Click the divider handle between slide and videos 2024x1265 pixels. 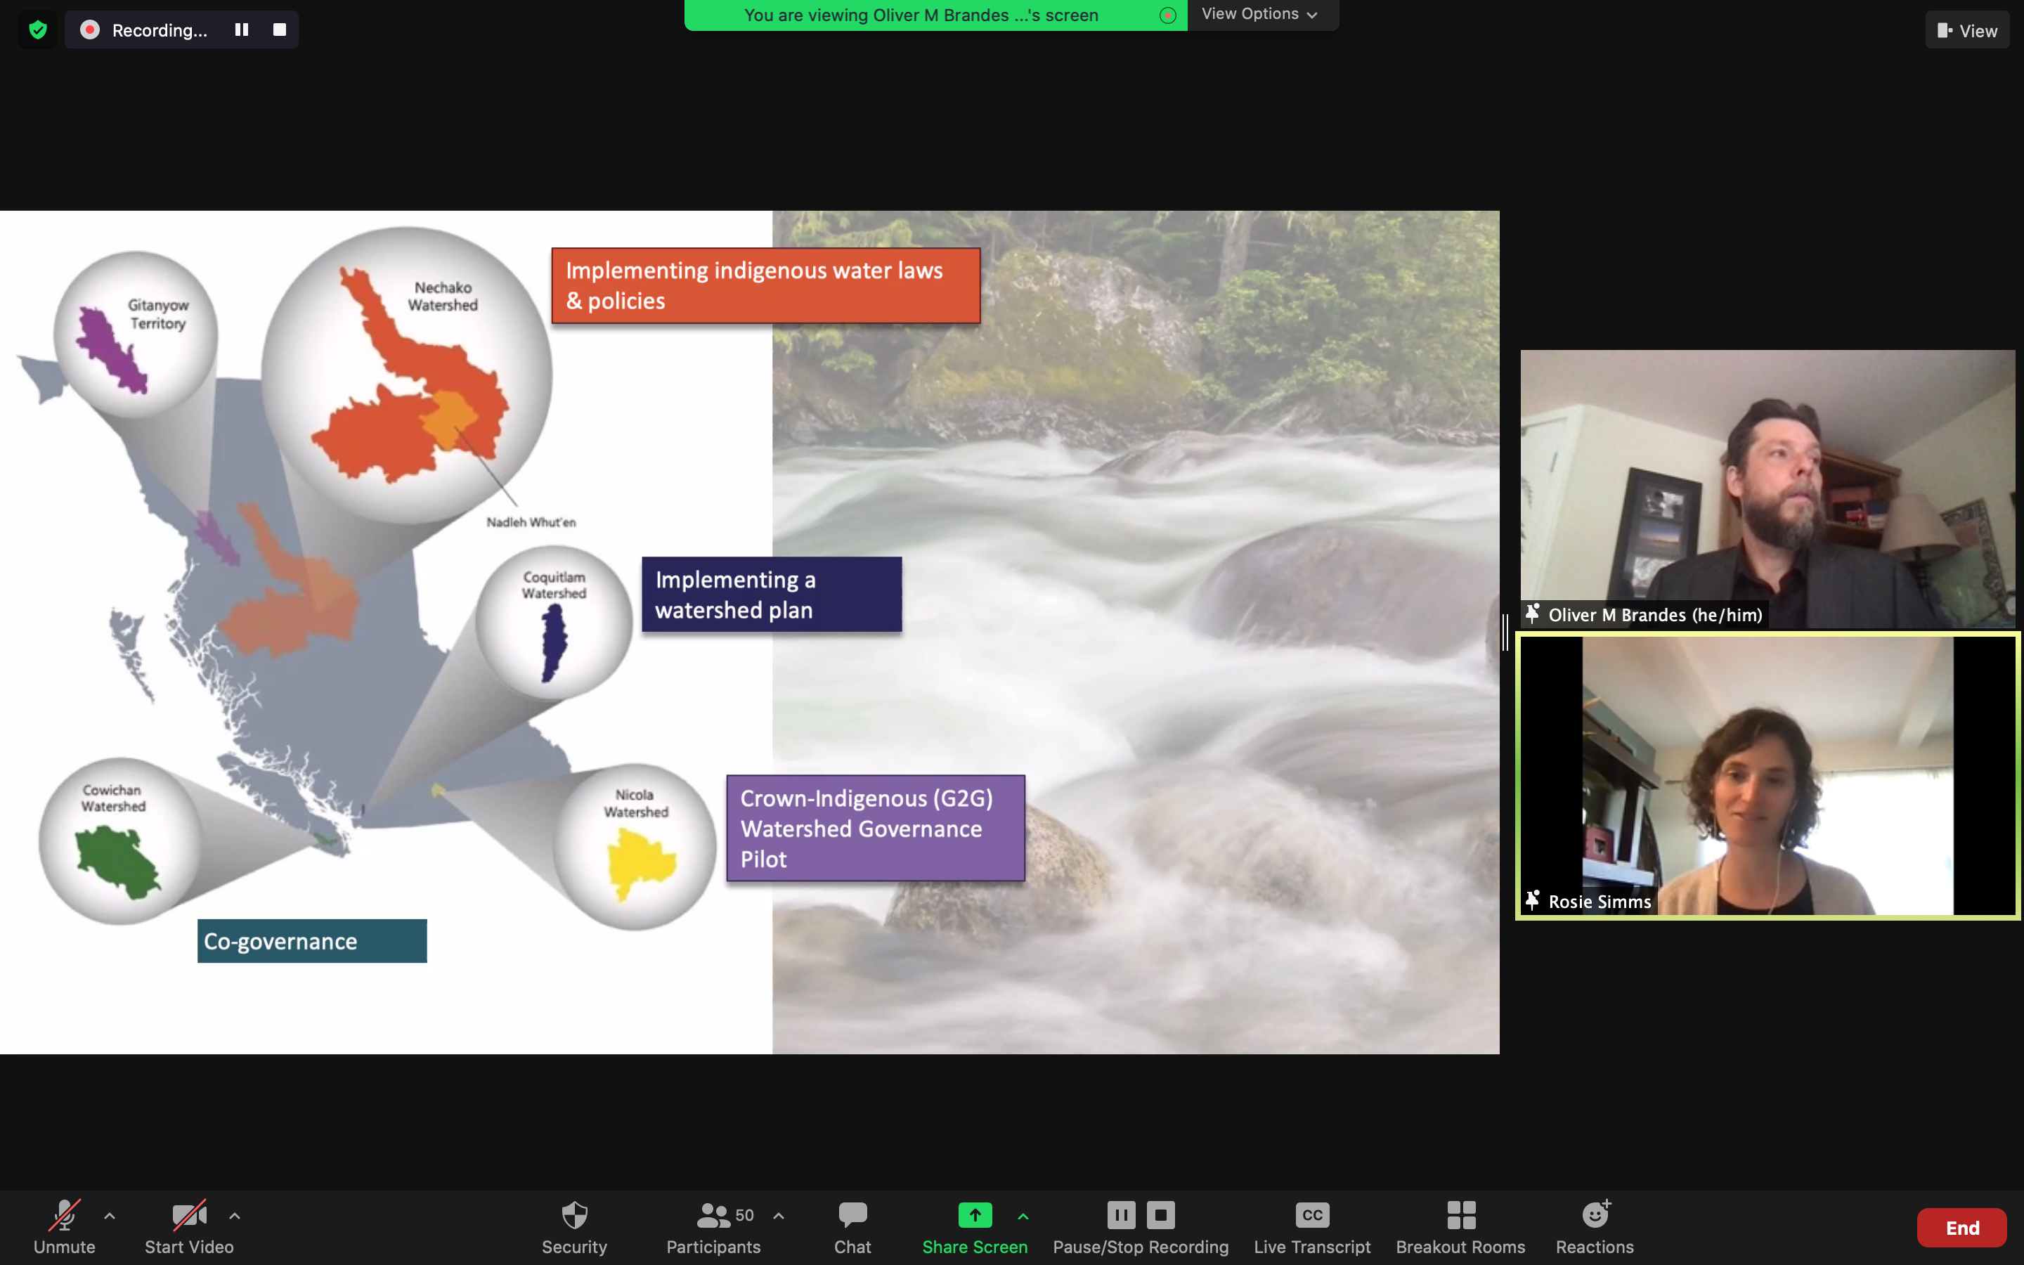pos(1505,632)
